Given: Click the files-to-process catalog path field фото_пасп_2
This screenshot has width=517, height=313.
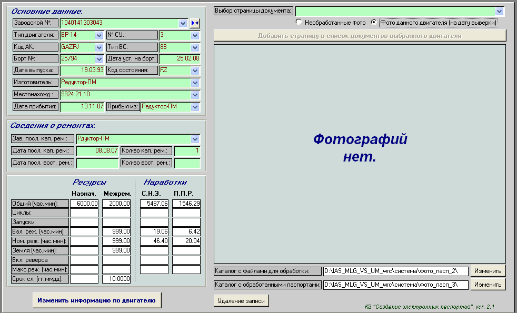Looking at the screenshot, I should click(396, 271).
